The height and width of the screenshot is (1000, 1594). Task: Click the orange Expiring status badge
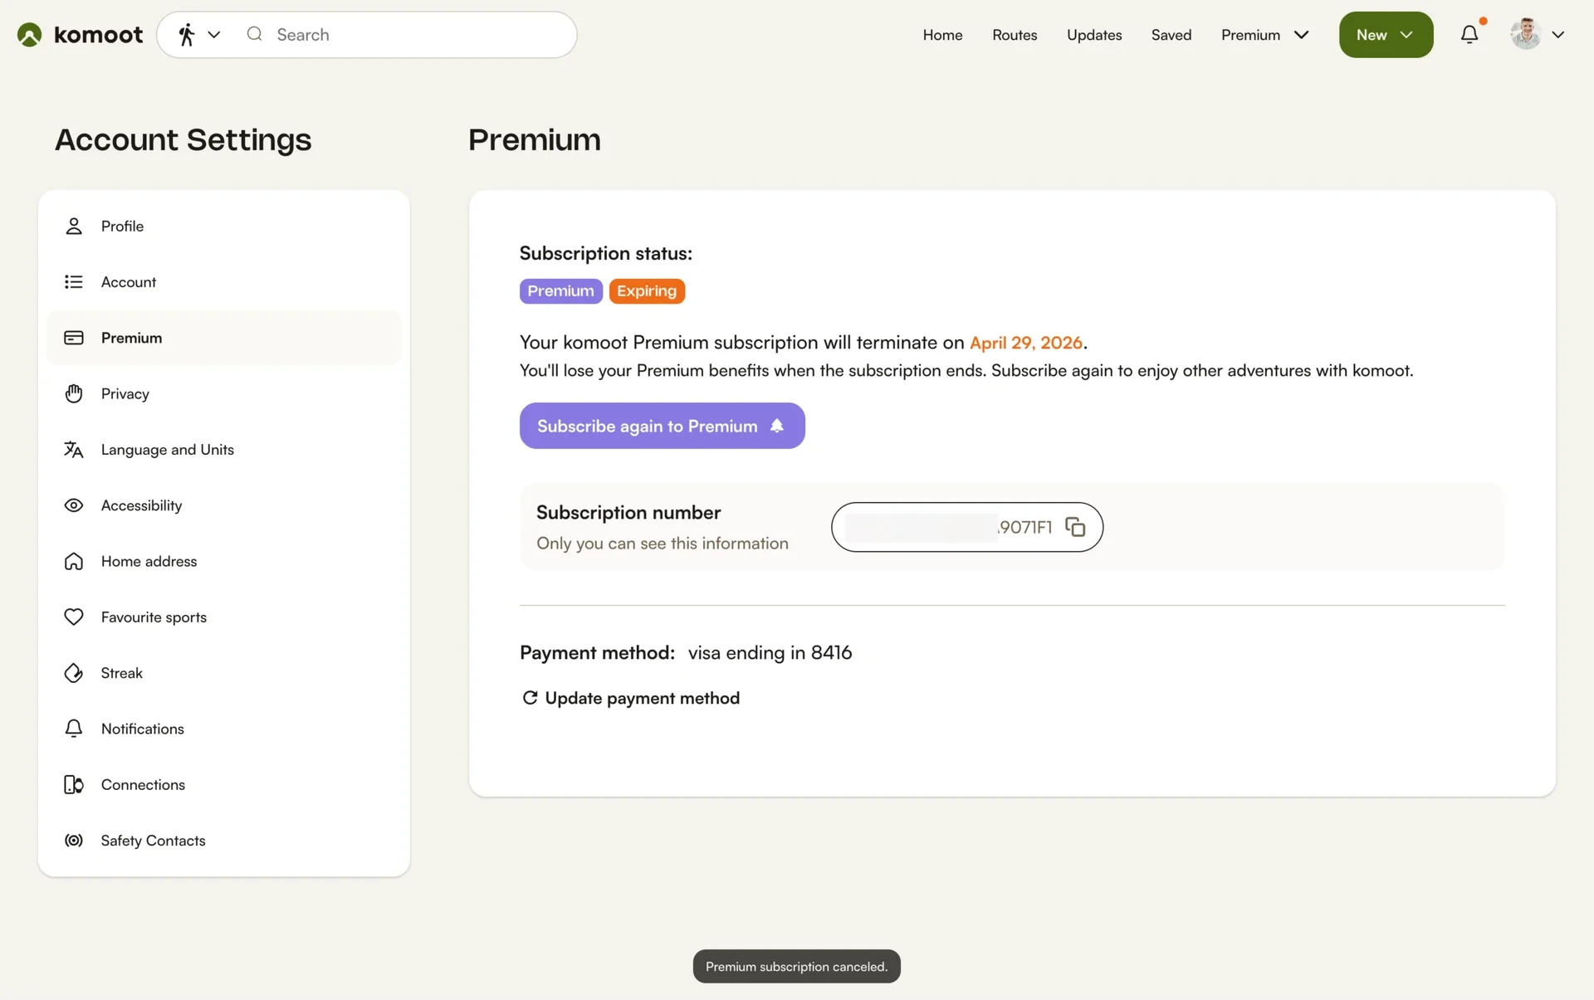click(647, 291)
